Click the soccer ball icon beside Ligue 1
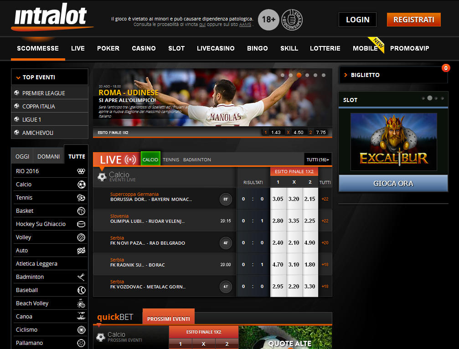The image size is (459, 349). (x=17, y=119)
